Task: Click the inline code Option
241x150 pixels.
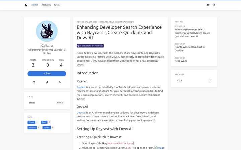Action: tap(112, 143)
